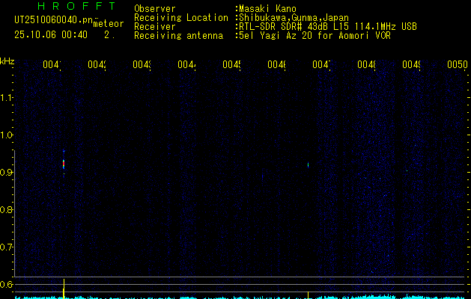Click the 0.9 kHz axis label
Image resolution: width=471 pixels, height=299 pixels.
(6, 173)
